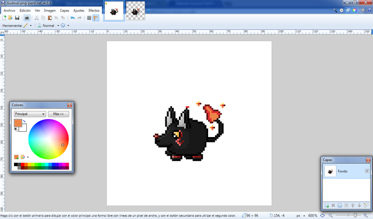373x219 pixels.
Task: Close the Capas window
Action: (x=368, y=160)
